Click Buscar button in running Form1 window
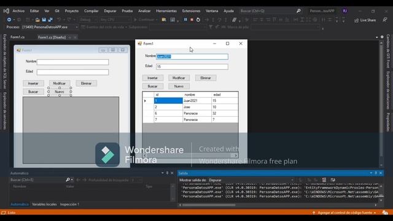 pyautogui.click(x=153, y=86)
